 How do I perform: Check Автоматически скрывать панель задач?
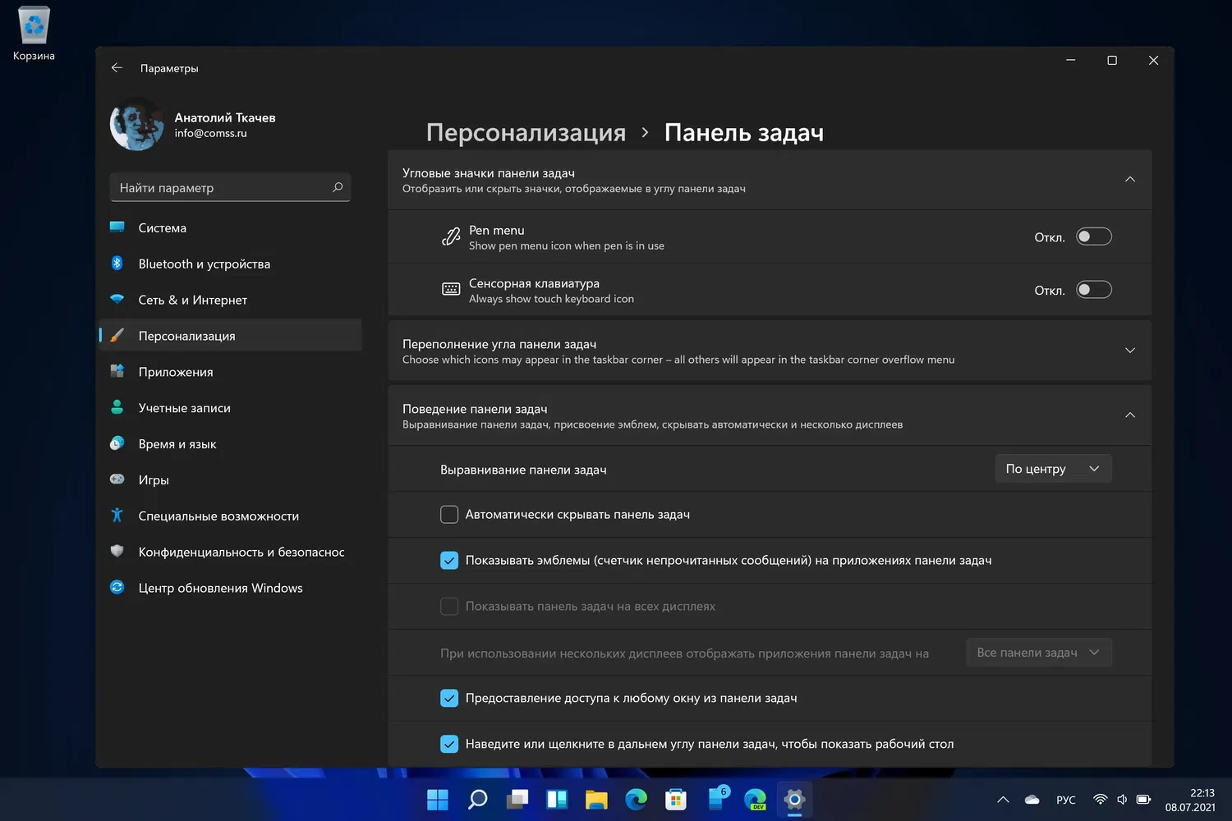pyautogui.click(x=449, y=515)
